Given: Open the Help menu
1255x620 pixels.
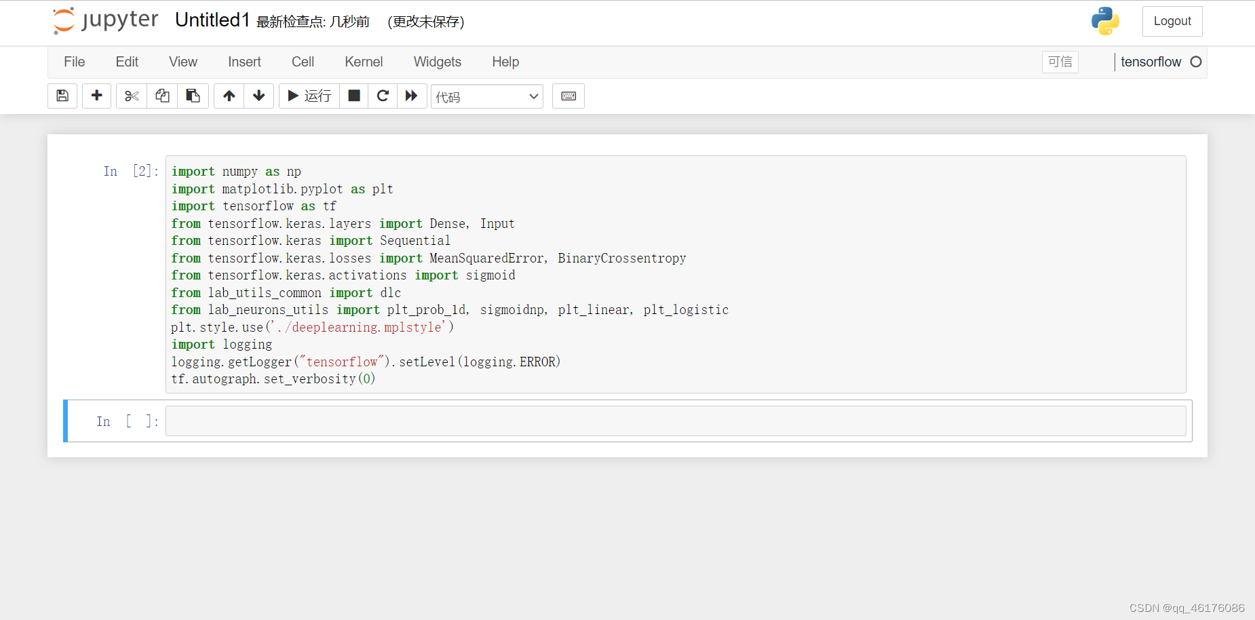Looking at the screenshot, I should [x=505, y=62].
